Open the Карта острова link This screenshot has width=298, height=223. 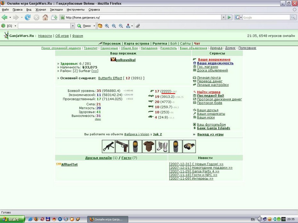tap(137, 43)
